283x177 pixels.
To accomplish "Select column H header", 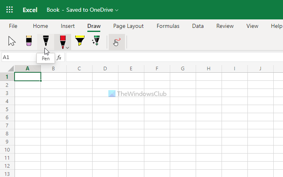I will point(209,69).
